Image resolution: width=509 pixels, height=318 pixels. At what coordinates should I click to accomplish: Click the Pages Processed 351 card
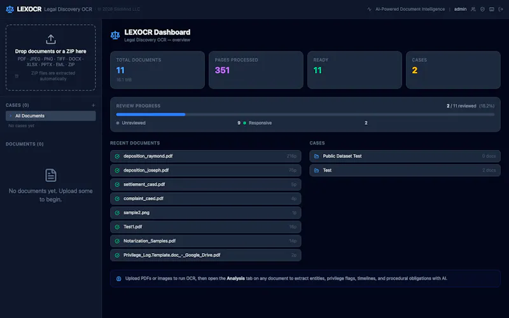click(x=256, y=70)
